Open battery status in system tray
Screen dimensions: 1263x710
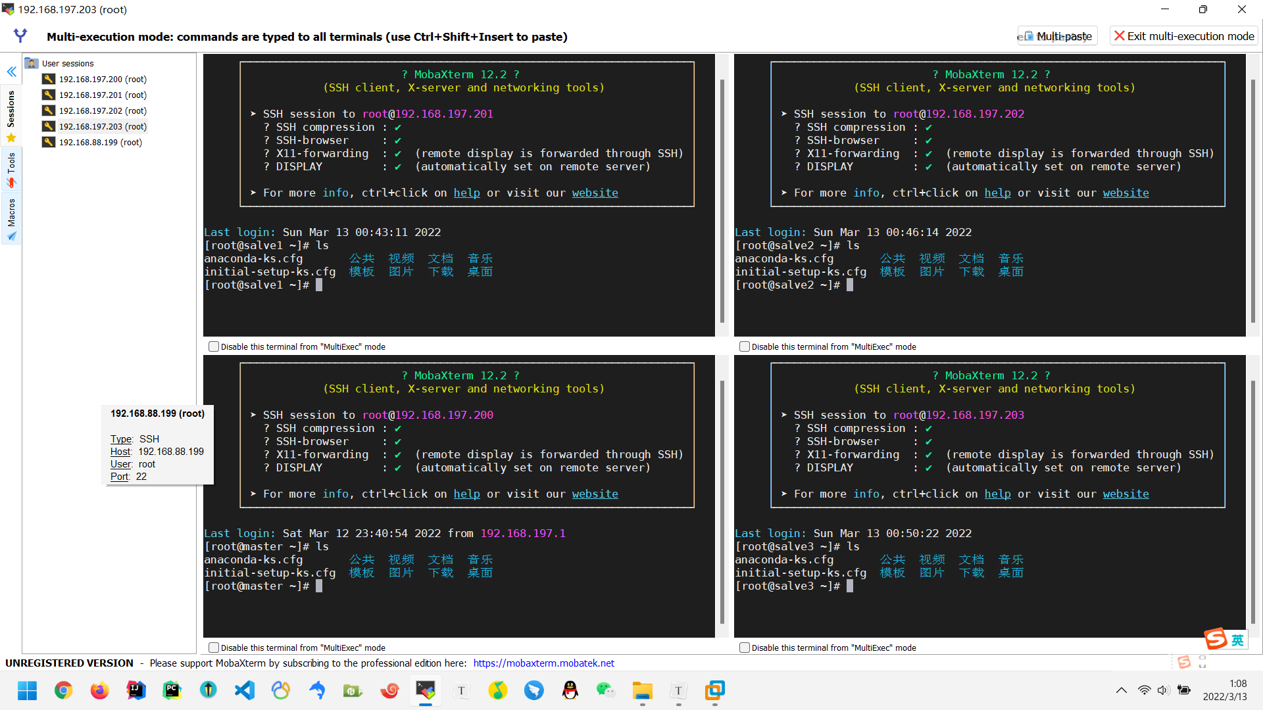coord(1183,690)
